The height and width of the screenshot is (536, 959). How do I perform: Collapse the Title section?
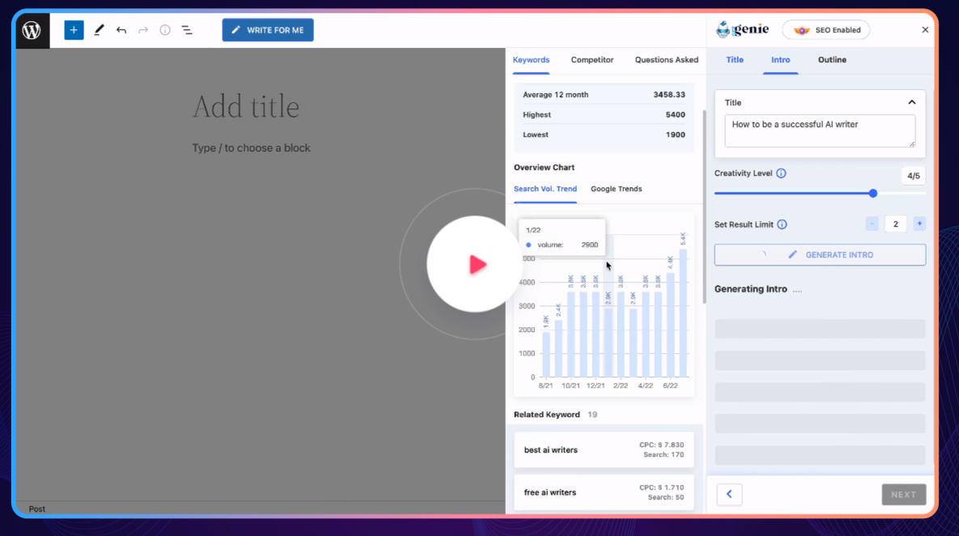pos(912,102)
